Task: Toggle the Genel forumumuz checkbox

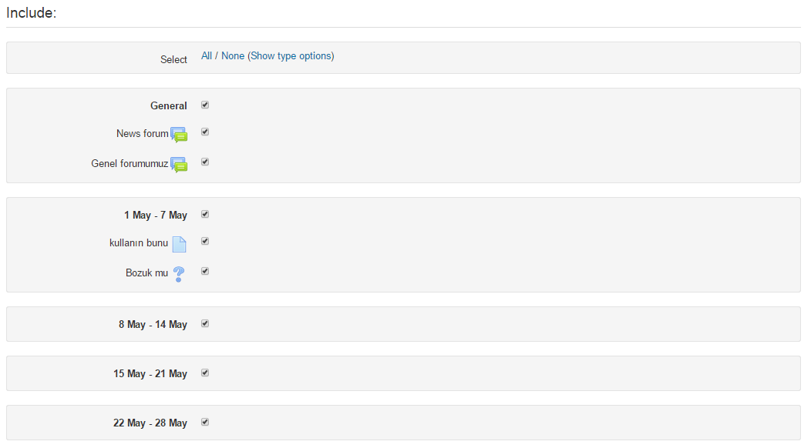Action: [x=205, y=162]
